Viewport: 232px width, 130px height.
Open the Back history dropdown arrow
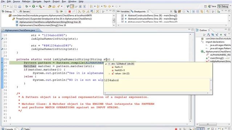coord(113,6)
